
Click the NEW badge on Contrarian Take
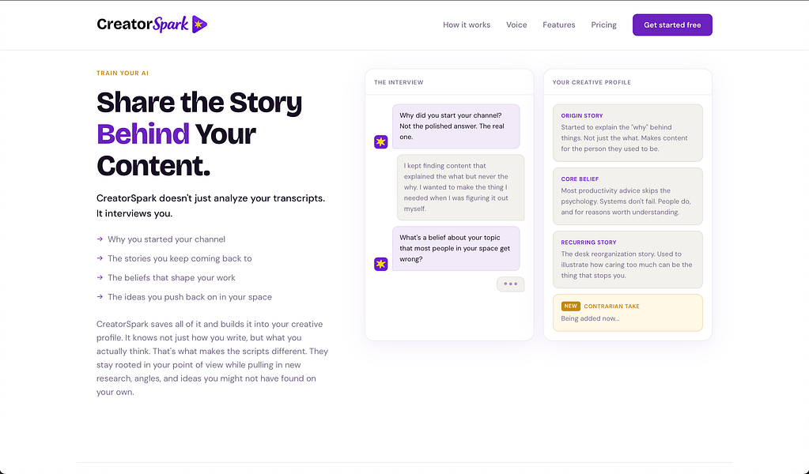[x=571, y=306]
